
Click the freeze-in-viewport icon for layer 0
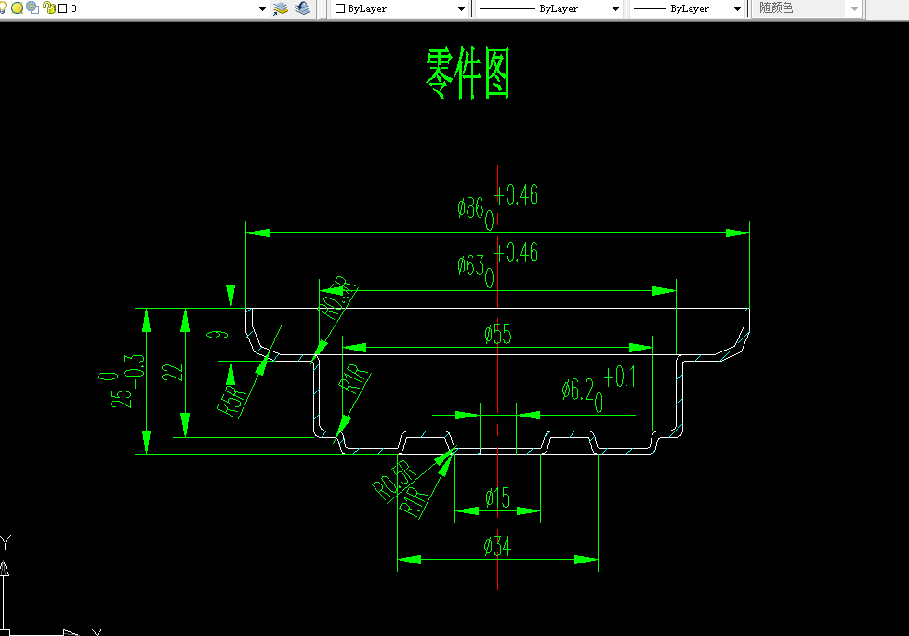[x=30, y=8]
